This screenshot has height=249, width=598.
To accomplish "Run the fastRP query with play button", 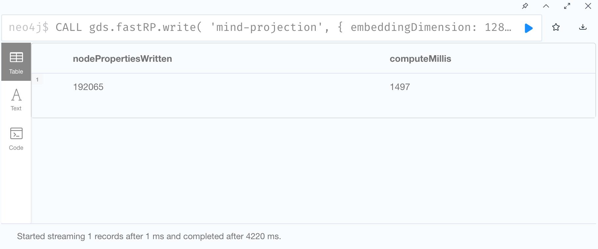I will pos(528,28).
